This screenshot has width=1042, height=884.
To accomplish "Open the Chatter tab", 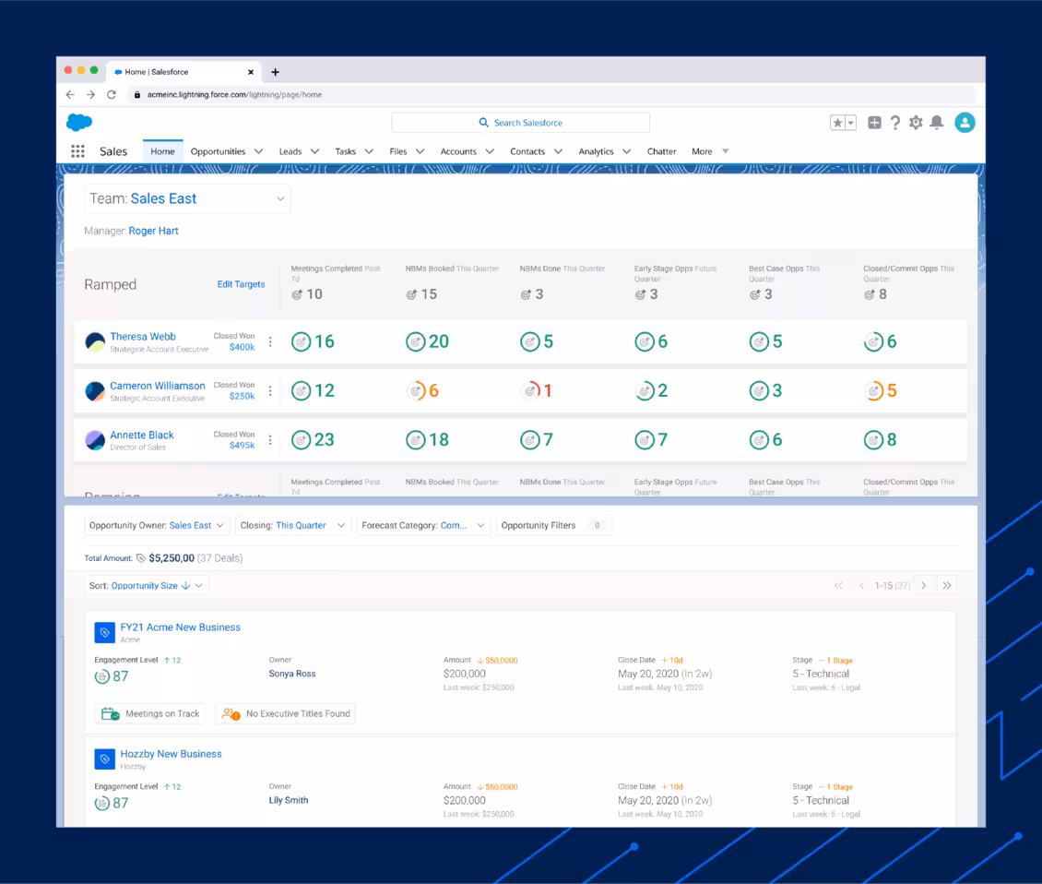I will 662,151.
